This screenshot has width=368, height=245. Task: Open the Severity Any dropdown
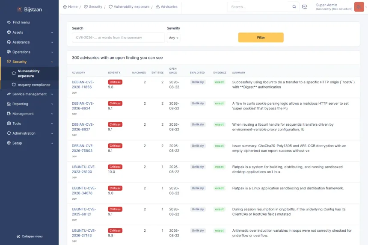[x=173, y=38]
